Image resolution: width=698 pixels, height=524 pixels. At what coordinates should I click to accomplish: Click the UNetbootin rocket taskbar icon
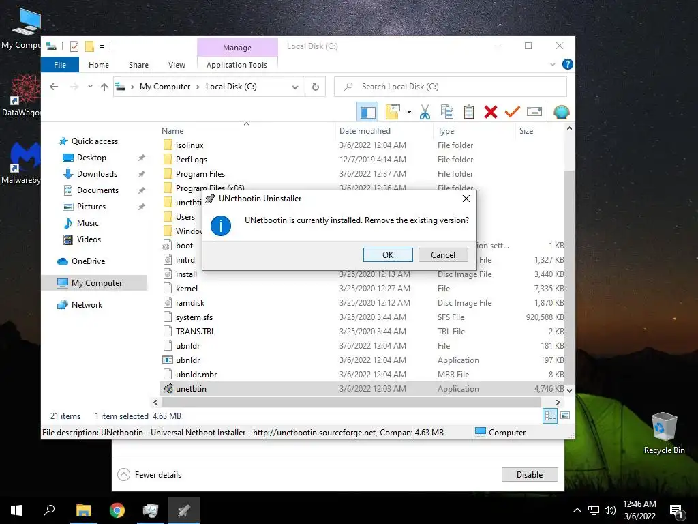[x=184, y=510]
